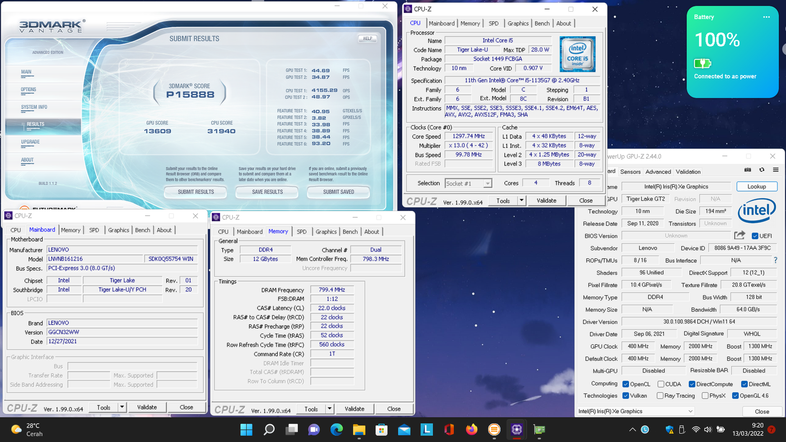The height and width of the screenshot is (442, 786).
Task: Open Microsoft Store from the taskbar
Action: tap(382, 429)
